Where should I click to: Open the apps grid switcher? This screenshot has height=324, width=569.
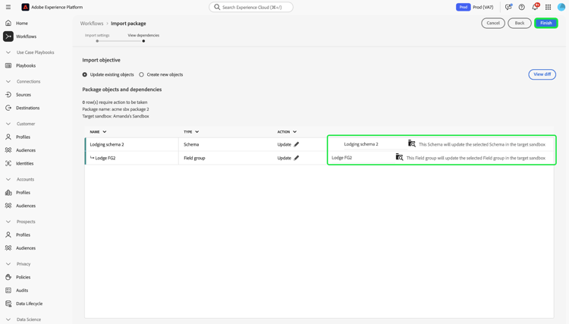point(548,7)
